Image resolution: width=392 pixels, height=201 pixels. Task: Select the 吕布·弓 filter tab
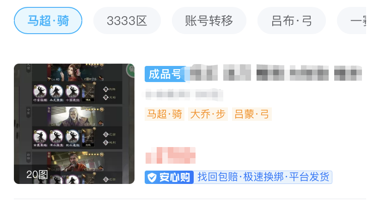click(x=292, y=20)
